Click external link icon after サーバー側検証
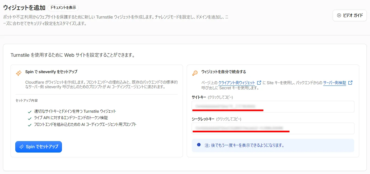The height and width of the screenshot is (174, 370). click(x=350, y=83)
